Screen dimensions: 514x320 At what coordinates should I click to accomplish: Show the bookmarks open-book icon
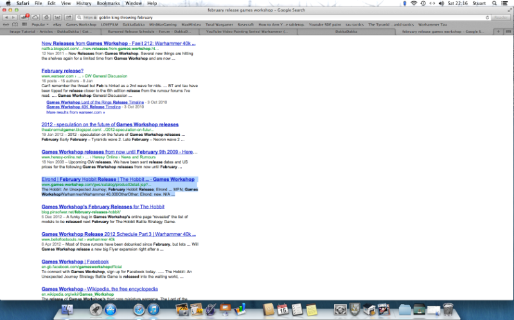pos(15,24)
